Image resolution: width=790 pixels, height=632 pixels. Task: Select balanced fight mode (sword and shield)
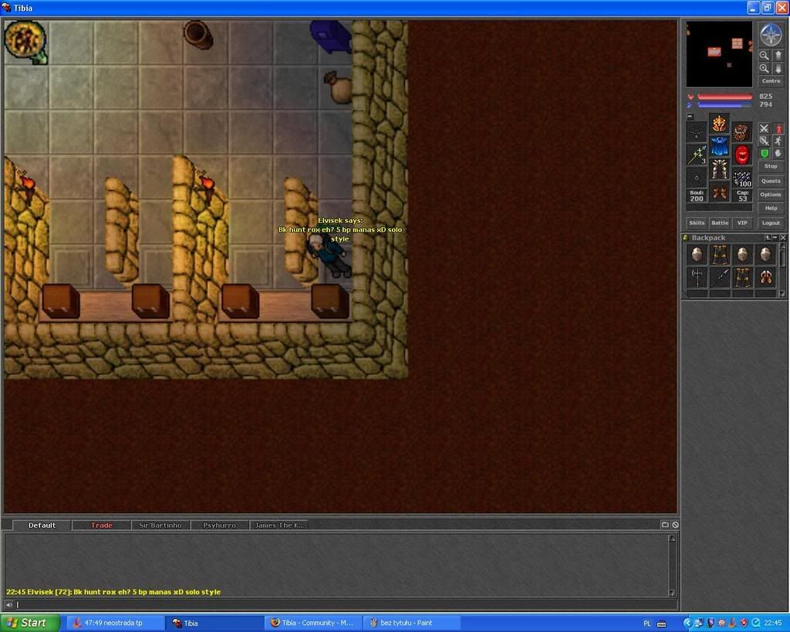765,141
